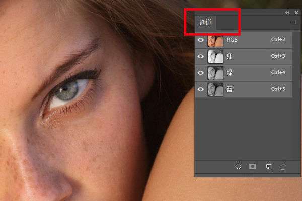
Task: Select the 蓝 channel name
Action: click(x=229, y=89)
